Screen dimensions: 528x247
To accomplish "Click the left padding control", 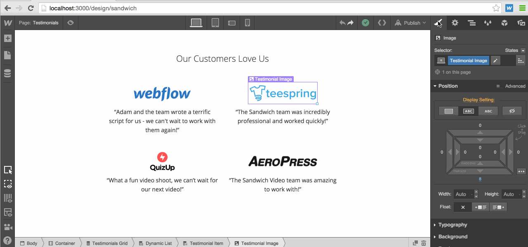I will pyautogui.click(x=457, y=152).
